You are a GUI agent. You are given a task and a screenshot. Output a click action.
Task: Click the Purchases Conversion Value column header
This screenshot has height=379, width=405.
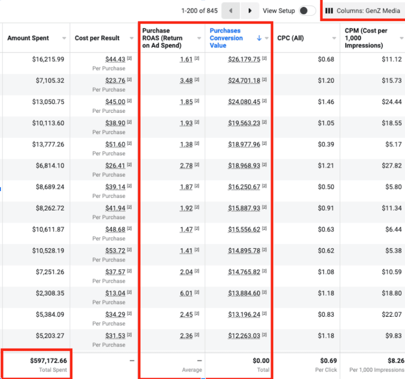tap(226, 38)
